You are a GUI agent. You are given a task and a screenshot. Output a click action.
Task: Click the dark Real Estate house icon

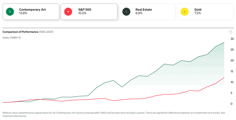click(x=126, y=11)
